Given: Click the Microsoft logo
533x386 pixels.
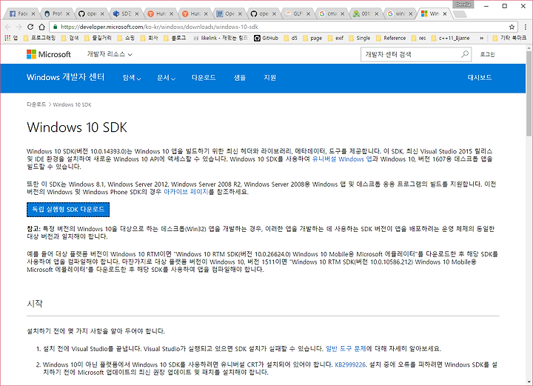Looking at the screenshot, I should tap(49, 54).
